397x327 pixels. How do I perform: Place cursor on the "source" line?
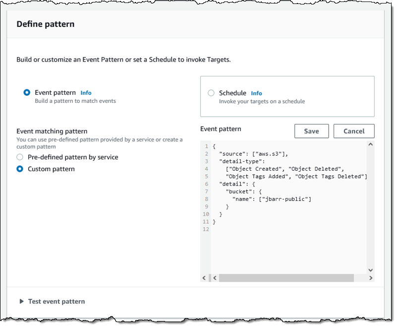point(253,154)
